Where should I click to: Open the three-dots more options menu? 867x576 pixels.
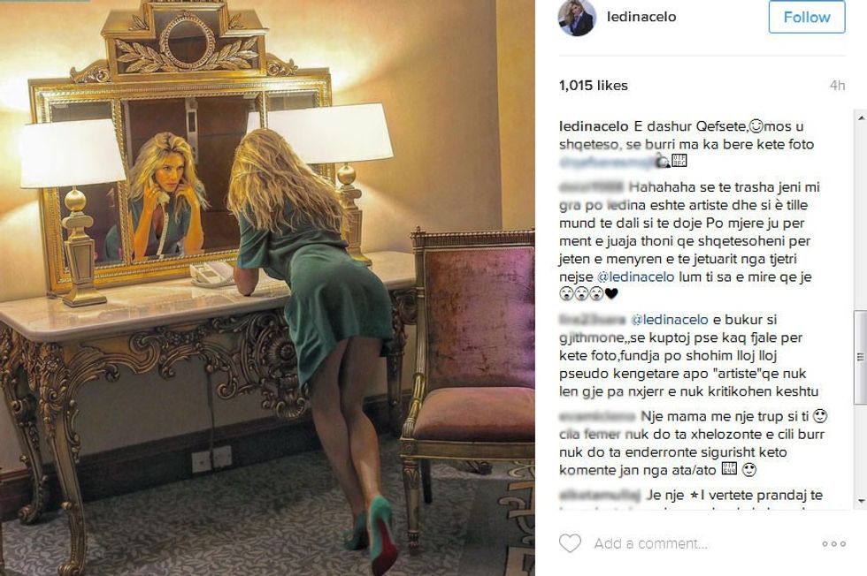833,544
